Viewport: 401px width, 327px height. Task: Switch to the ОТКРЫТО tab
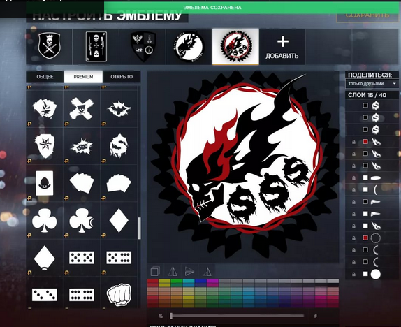122,77
